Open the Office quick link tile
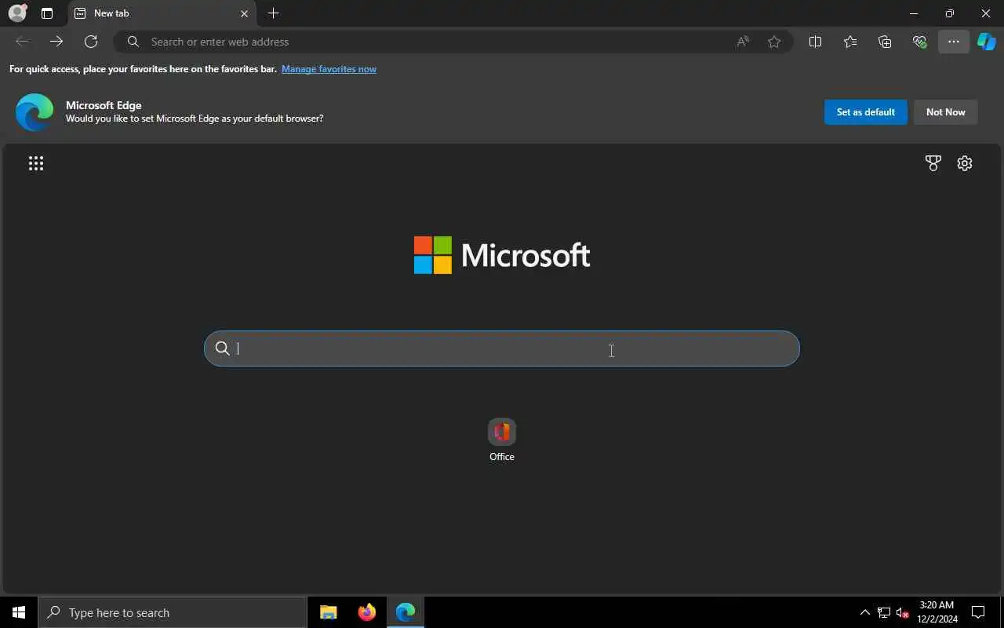 click(x=502, y=440)
